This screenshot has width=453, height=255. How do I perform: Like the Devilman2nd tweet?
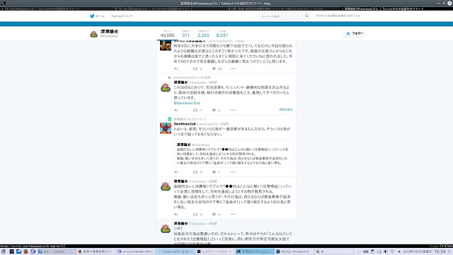(214, 172)
